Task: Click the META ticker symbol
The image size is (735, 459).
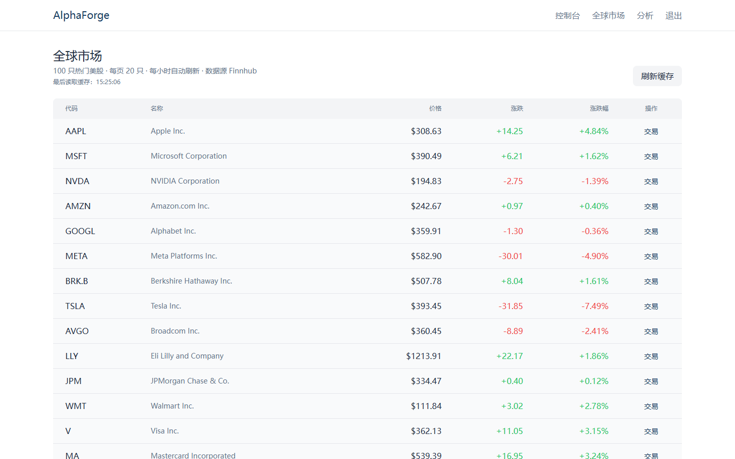Action: pyautogui.click(x=77, y=256)
